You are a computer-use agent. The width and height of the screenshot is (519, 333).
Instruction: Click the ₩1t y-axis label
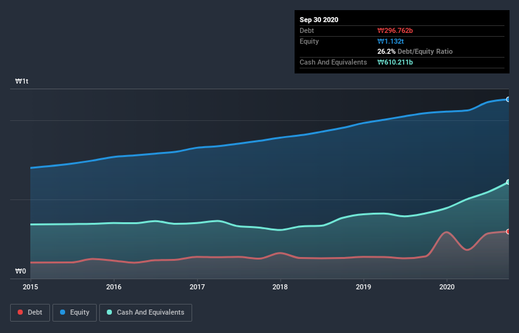coord(22,81)
